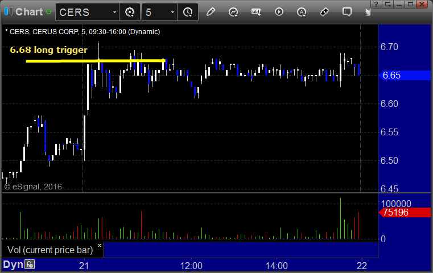Click the 21 date axis label
The image size is (433, 273).
click(84, 266)
